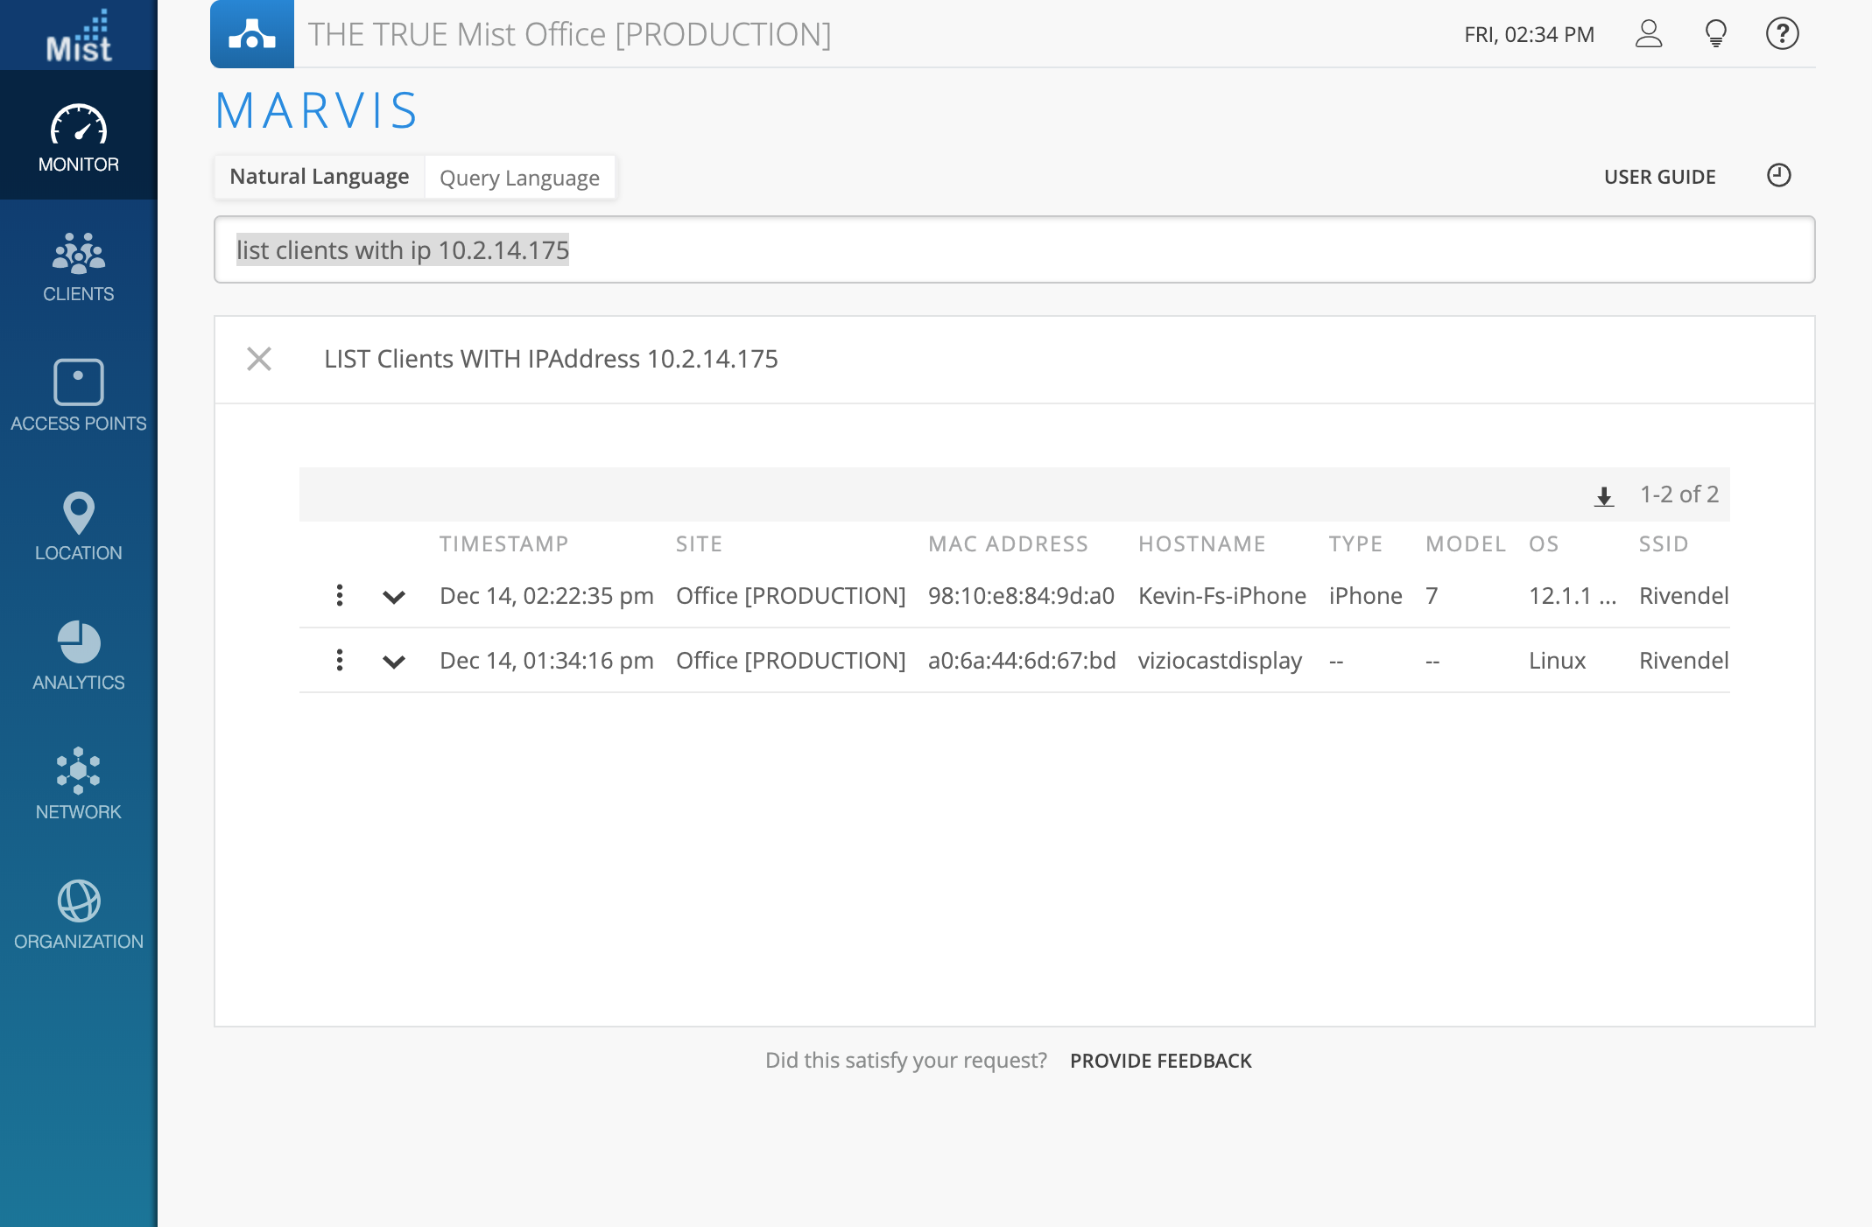
Task: Open Organization section
Action: coord(78,915)
